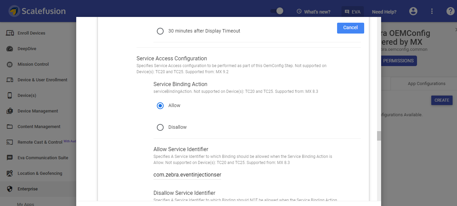Click the Enterprise shield icon
The width and height of the screenshot is (457, 206).
point(10,189)
